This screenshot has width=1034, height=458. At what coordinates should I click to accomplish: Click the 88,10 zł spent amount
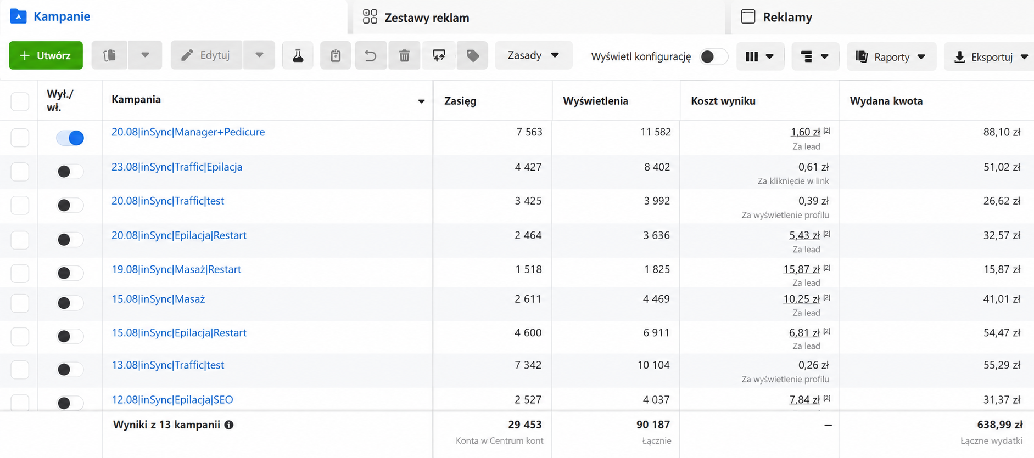1002,132
